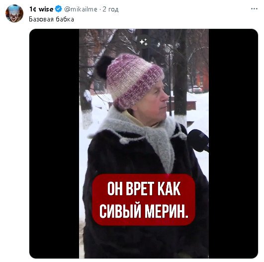Click the sparkle icon on the video
Viewport: 264px width, 262px height.
click(144, 42)
